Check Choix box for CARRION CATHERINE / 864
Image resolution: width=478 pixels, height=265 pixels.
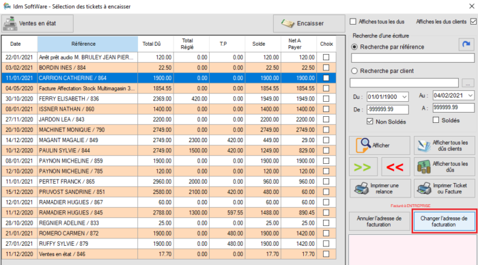pyautogui.click(x=326, y=78)
